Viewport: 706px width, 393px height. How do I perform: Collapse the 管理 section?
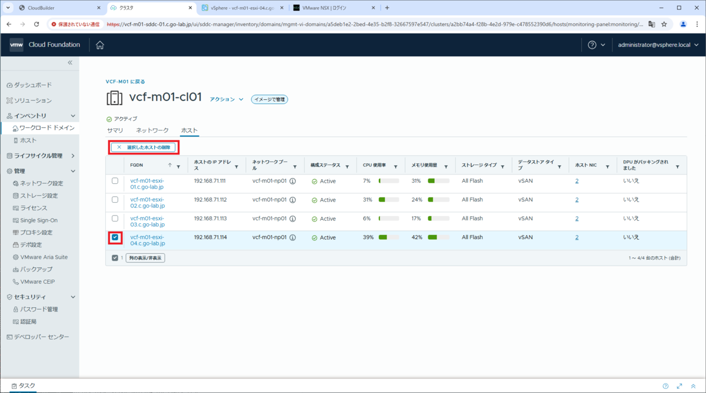[73, 171]
